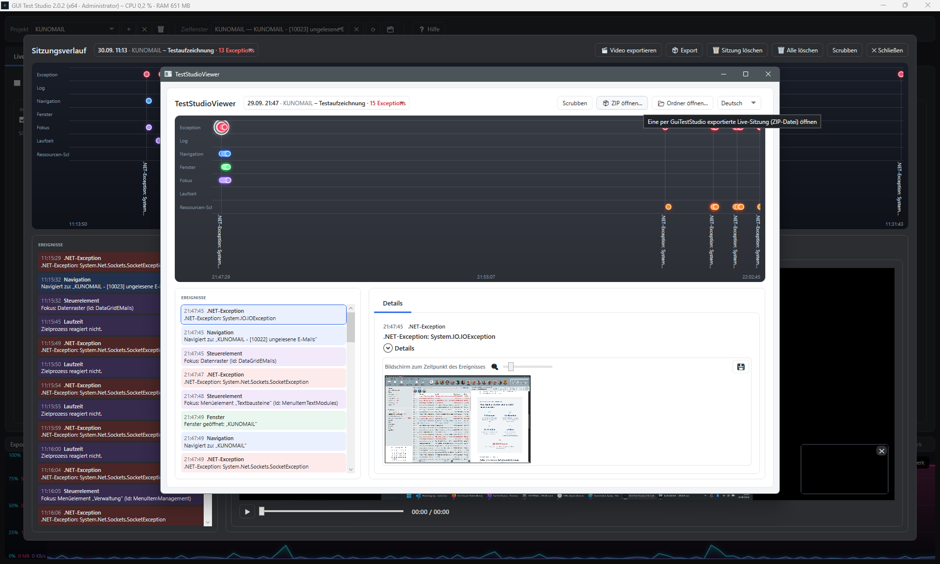Viewport: 940px width, 564px height.
Task: Click Schließen in Sitzungsverlauf header
Action: click(x=887, y=50)
